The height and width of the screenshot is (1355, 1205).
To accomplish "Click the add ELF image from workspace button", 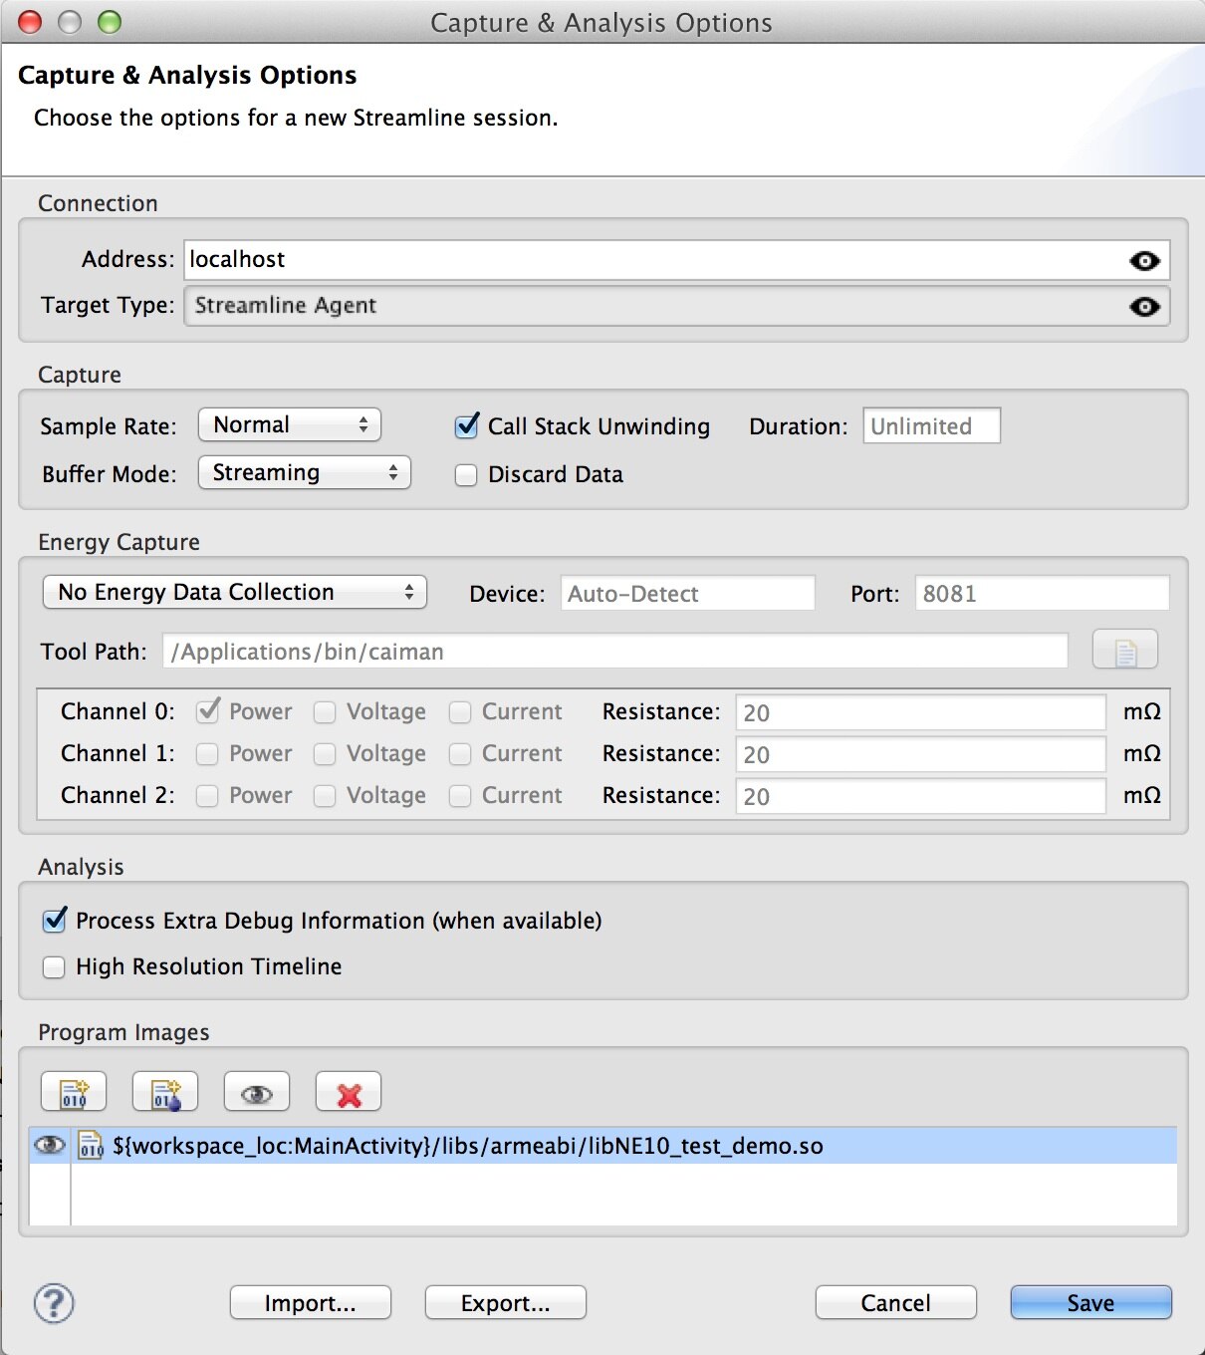I will [x=165, y=1092].
